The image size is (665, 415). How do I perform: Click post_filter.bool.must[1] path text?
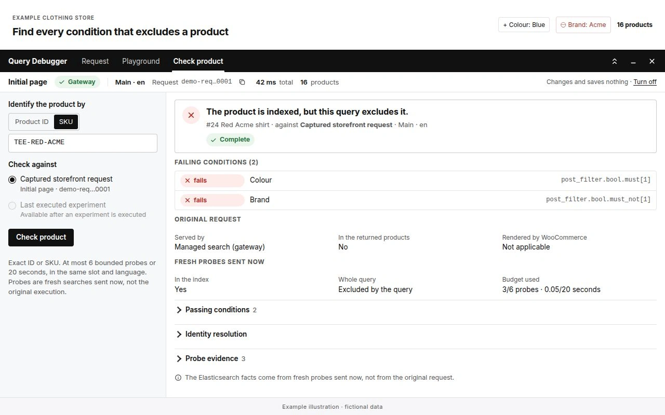click(606, 180)
